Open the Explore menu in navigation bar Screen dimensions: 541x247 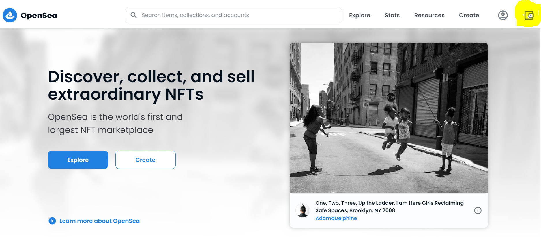[x=360, y=15]
